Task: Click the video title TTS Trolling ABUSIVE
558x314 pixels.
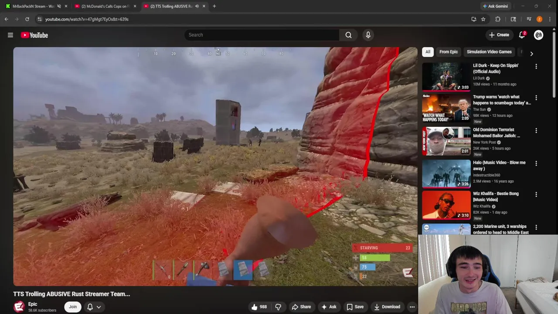Action: tap(71, 294)
